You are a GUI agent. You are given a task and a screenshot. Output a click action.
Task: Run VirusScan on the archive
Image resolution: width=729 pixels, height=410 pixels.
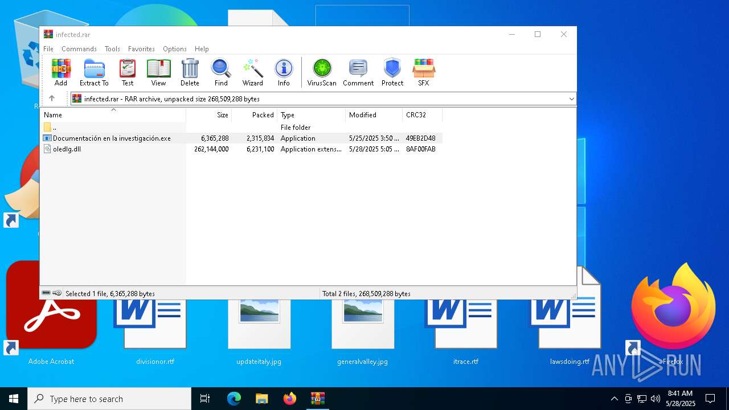point(322,72)
